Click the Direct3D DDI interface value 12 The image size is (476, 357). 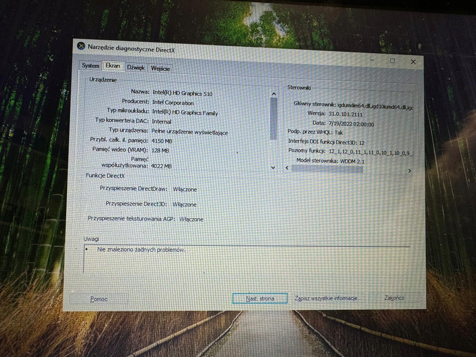tap(361, 143)
